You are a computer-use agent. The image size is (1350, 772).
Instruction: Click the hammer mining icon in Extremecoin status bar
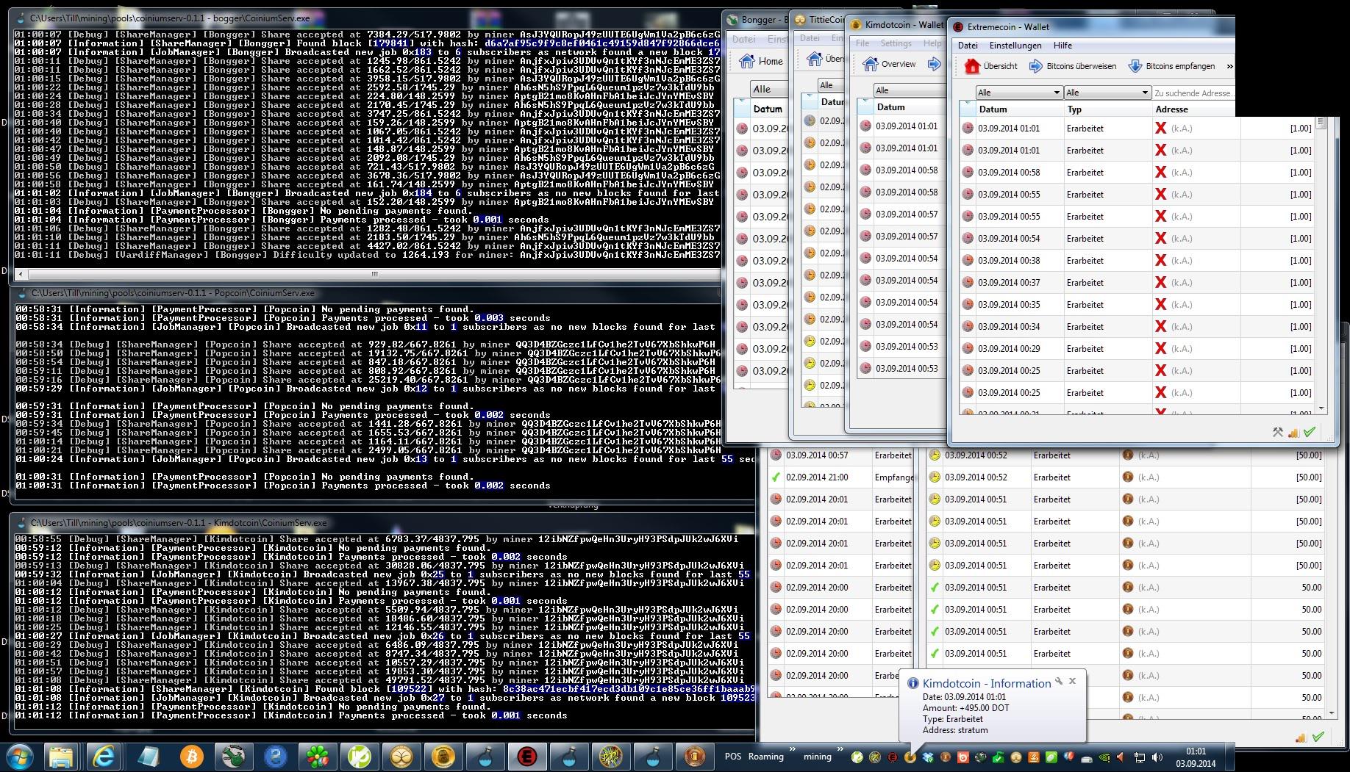point(1278,433)
